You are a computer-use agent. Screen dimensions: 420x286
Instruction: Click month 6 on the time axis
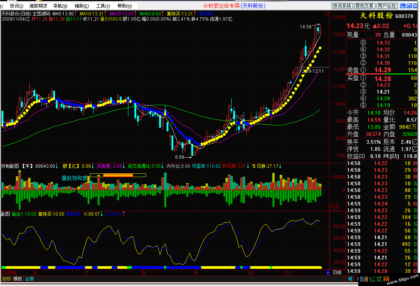tap(35, 273)
